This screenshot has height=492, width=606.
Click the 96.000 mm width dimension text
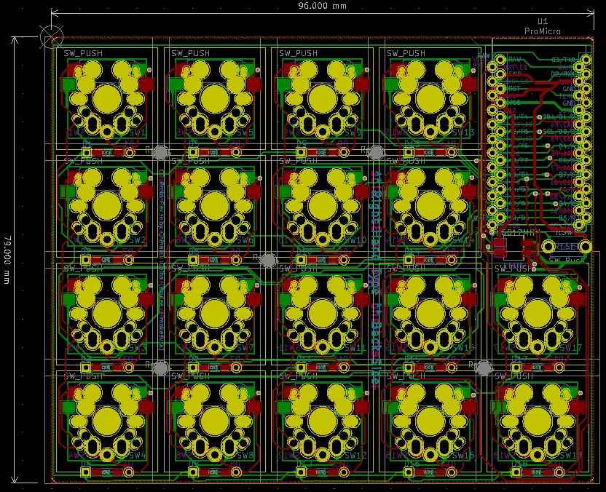(323, 6)
